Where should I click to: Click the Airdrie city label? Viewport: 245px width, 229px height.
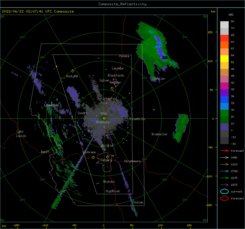coord(107,145)
